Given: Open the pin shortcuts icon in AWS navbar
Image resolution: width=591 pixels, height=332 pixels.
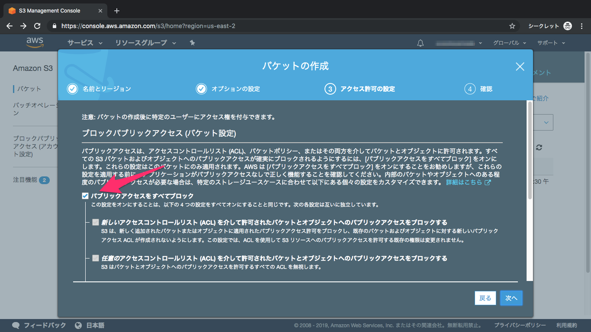Looking at the screenshot, I should (x=193, y=43).
